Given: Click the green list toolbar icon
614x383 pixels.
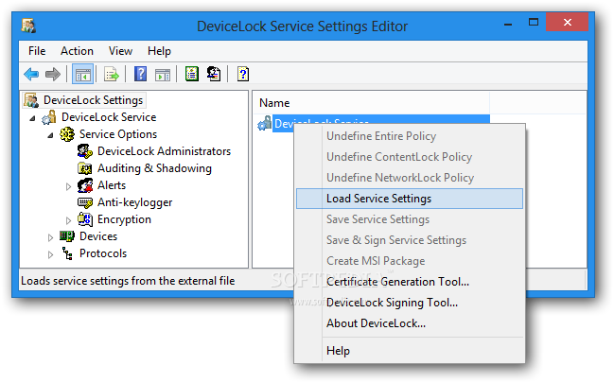Looking at the screenshot, I should click(192, 74).
